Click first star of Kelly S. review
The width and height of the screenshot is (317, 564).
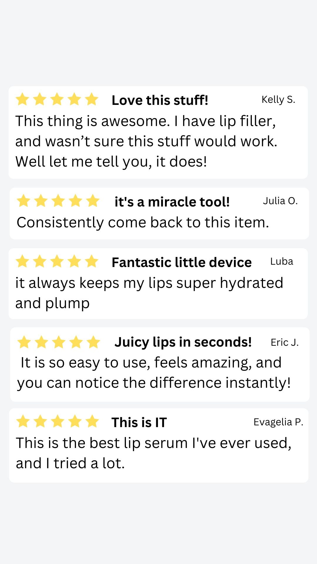tap(22, 99)
